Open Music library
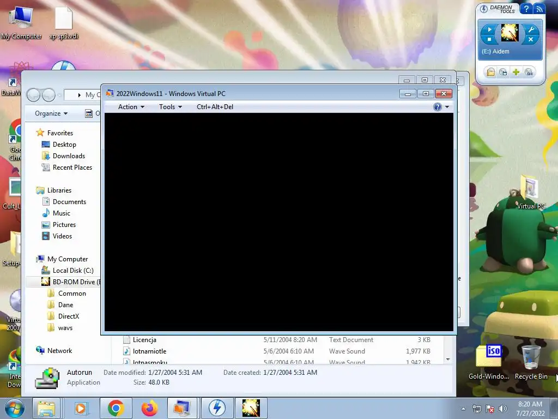Image resolution: width=558 pixels, height=419 pixels. point(61,213)
